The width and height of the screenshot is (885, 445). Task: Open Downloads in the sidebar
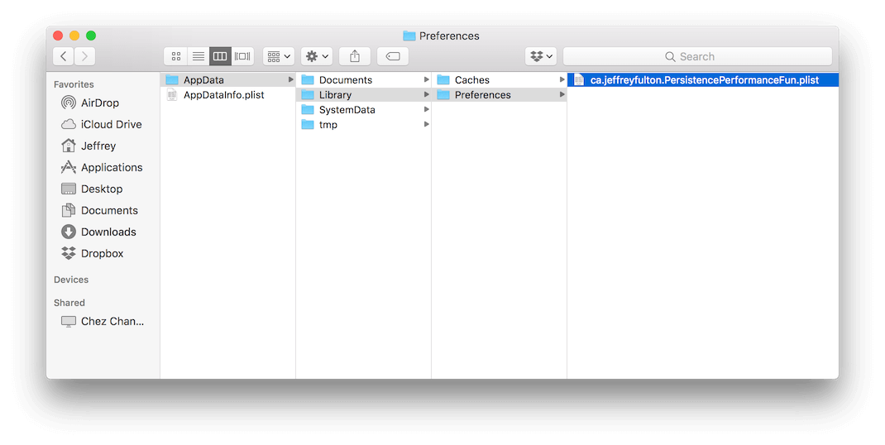click(x=98, y=232)
